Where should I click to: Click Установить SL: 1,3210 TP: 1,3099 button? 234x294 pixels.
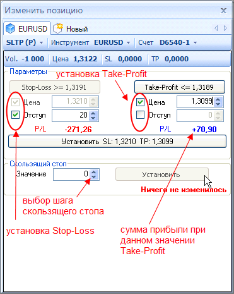117,142
